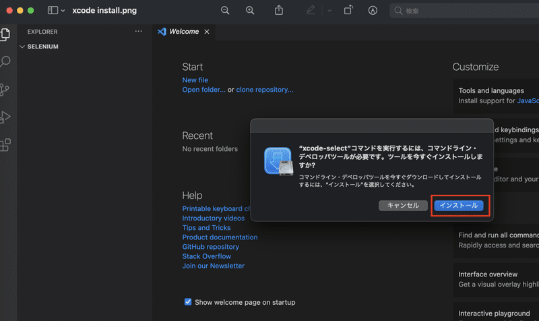This screenshot has width=539, height=321.
Task: Click the No recent folders text
Action: [210, 149]
